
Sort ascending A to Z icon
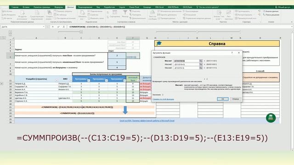click(108, 12)
